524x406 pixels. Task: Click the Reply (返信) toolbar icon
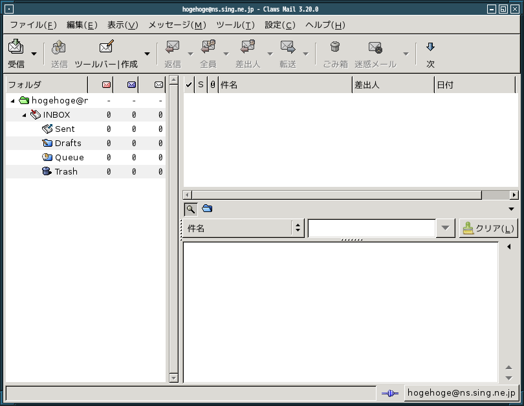[x=173, y=48]
